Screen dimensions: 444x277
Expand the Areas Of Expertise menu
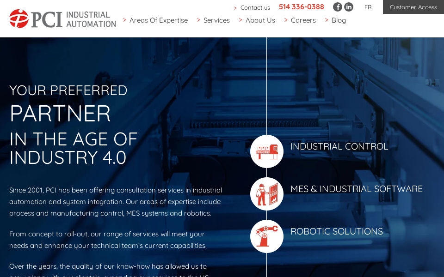pos(158,20)
